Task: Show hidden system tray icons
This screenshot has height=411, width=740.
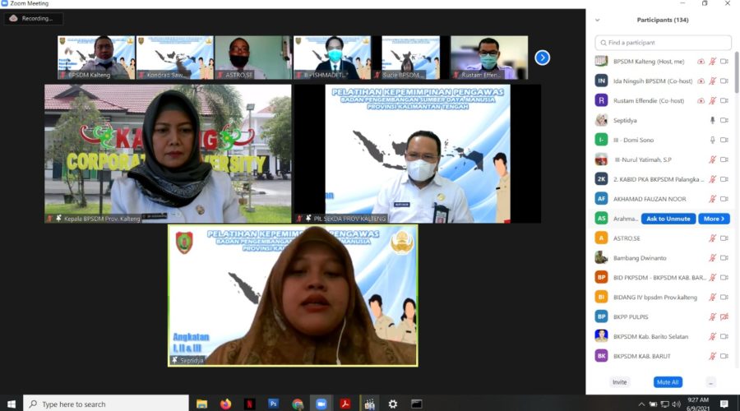Action: 641,404
